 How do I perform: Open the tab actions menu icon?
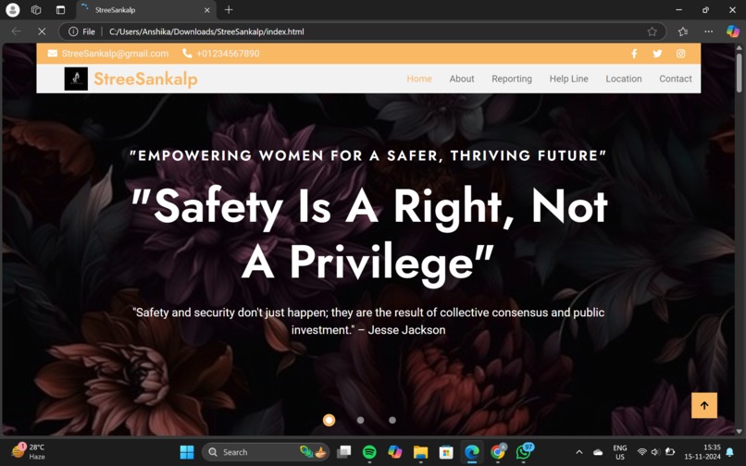[60, 9]
